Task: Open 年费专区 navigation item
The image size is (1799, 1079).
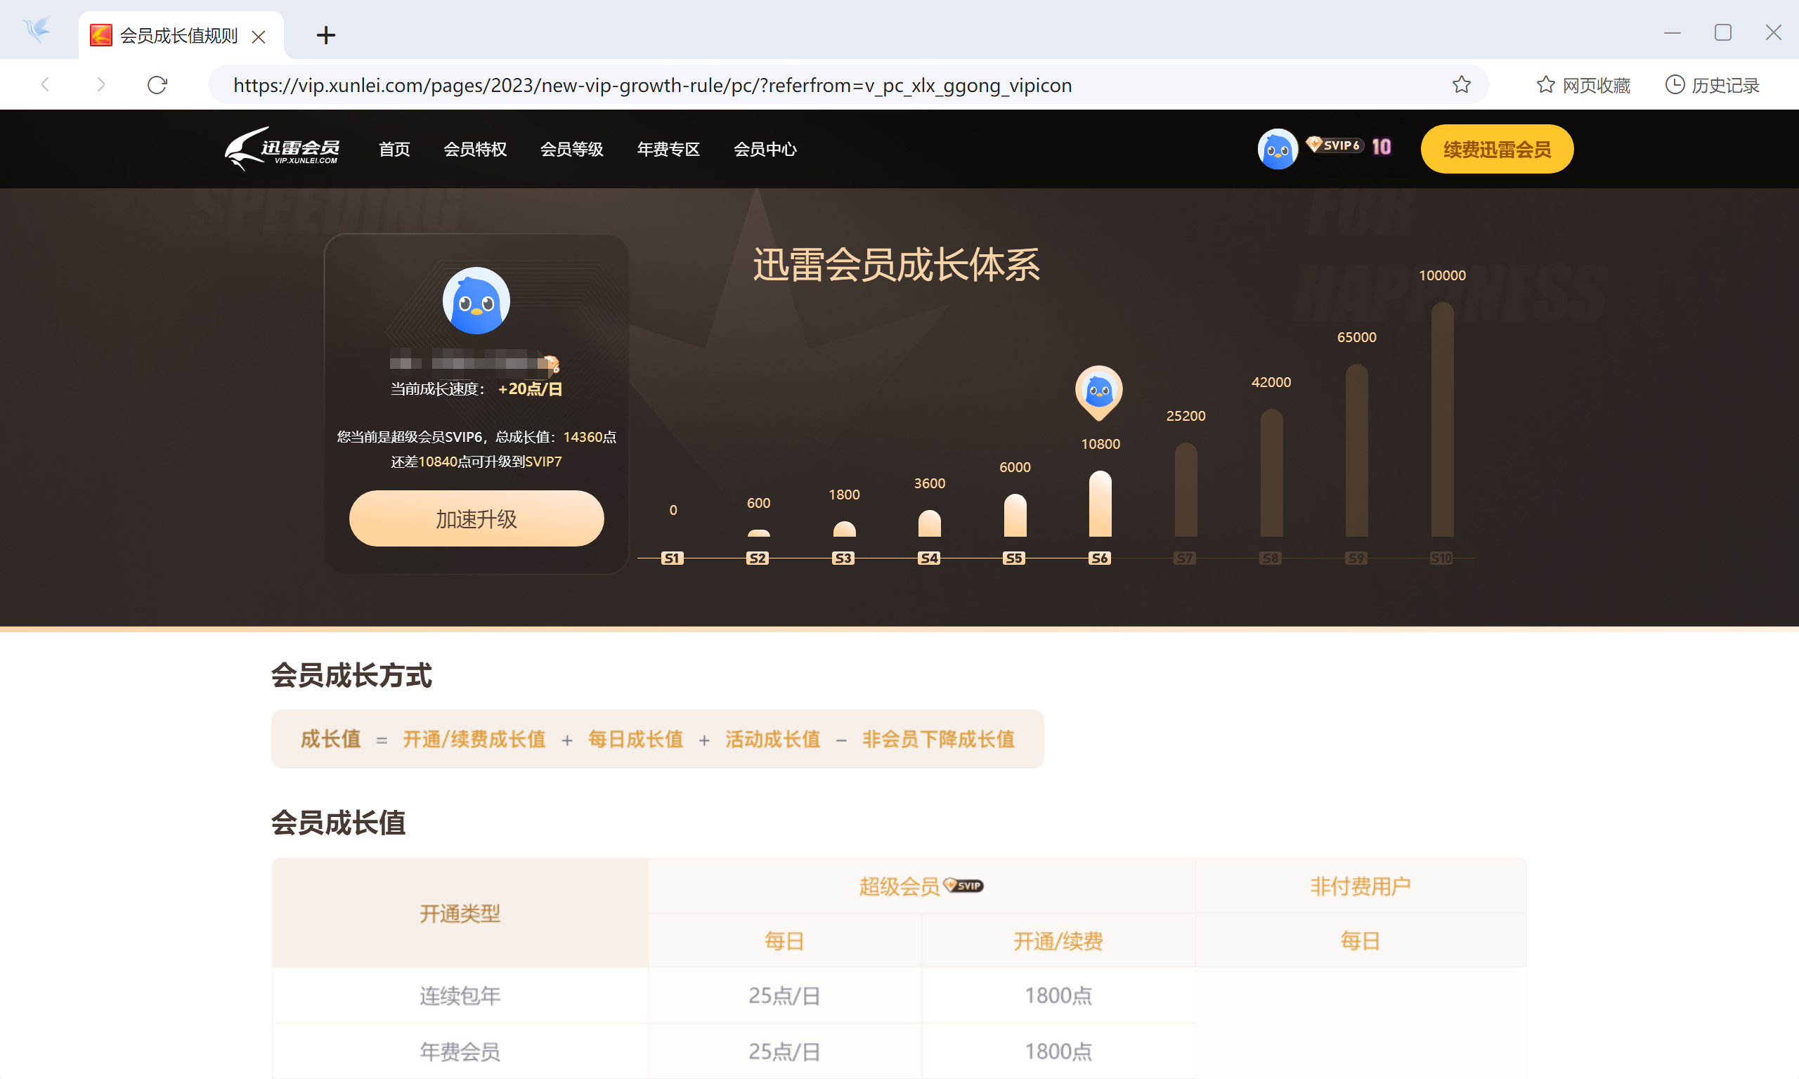Action: coord(668,149)
